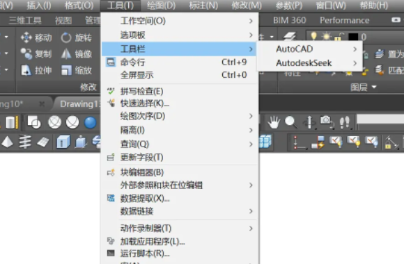Click the pyramid solid icon
Viewport: 404px width, 264px height.
pyautogui.click(x=8, y=142)
